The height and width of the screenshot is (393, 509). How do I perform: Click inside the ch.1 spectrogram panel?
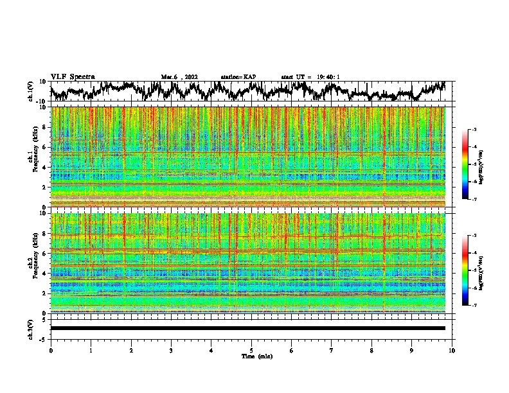248,157
